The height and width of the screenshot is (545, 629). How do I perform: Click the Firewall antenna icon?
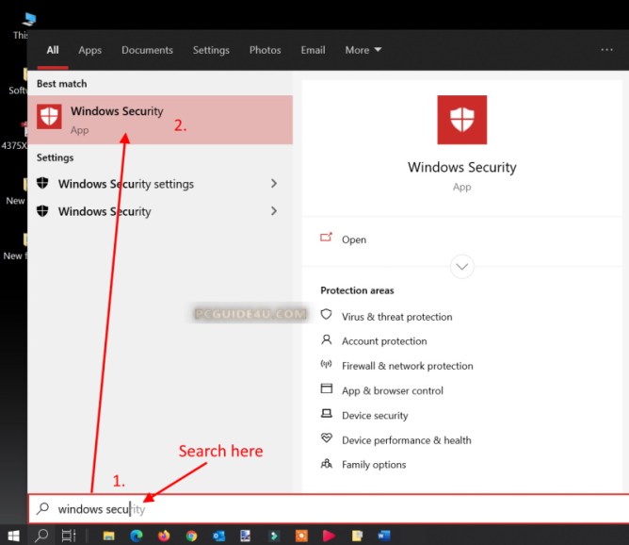click(x=326, y=364)
